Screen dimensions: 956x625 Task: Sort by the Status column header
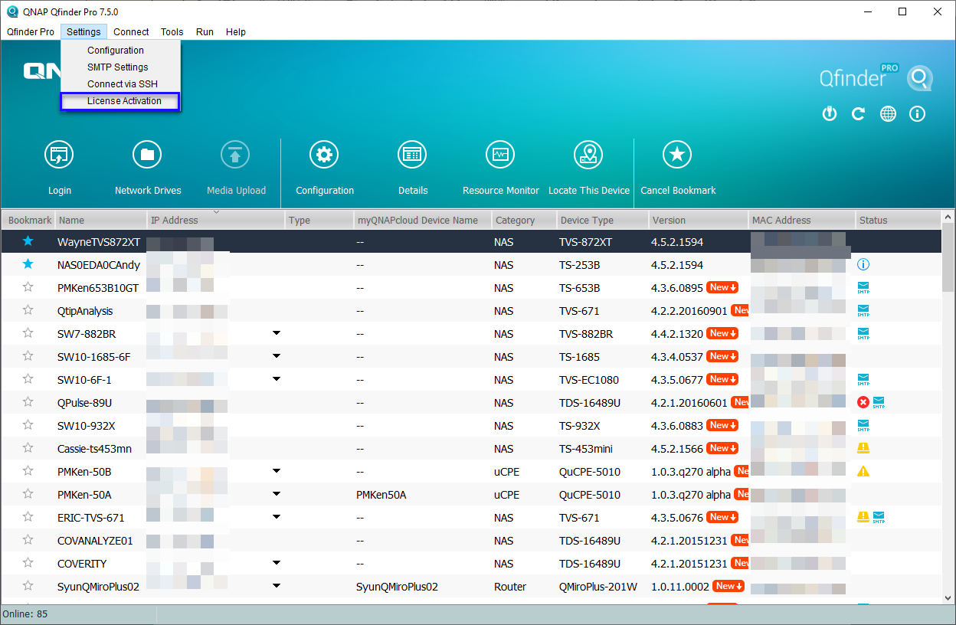[898, 220]
